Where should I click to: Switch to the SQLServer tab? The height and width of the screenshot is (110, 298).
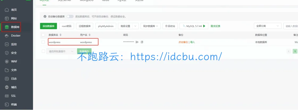tap(64, 1)
